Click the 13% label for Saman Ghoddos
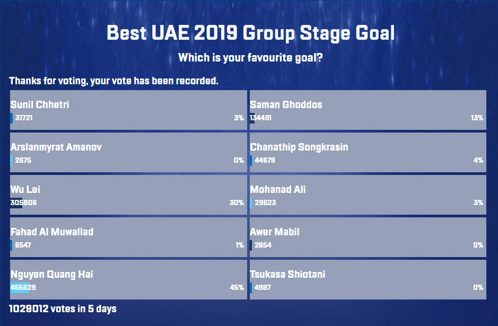 click(x=477, y=118)
